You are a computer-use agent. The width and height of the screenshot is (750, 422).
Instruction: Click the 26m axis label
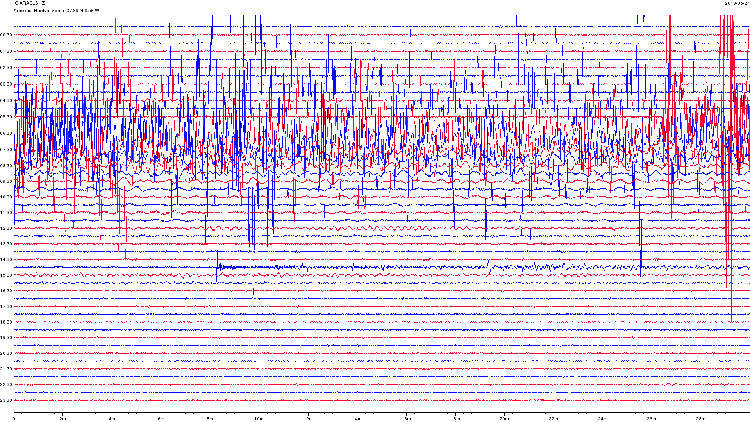pos(652,419)
